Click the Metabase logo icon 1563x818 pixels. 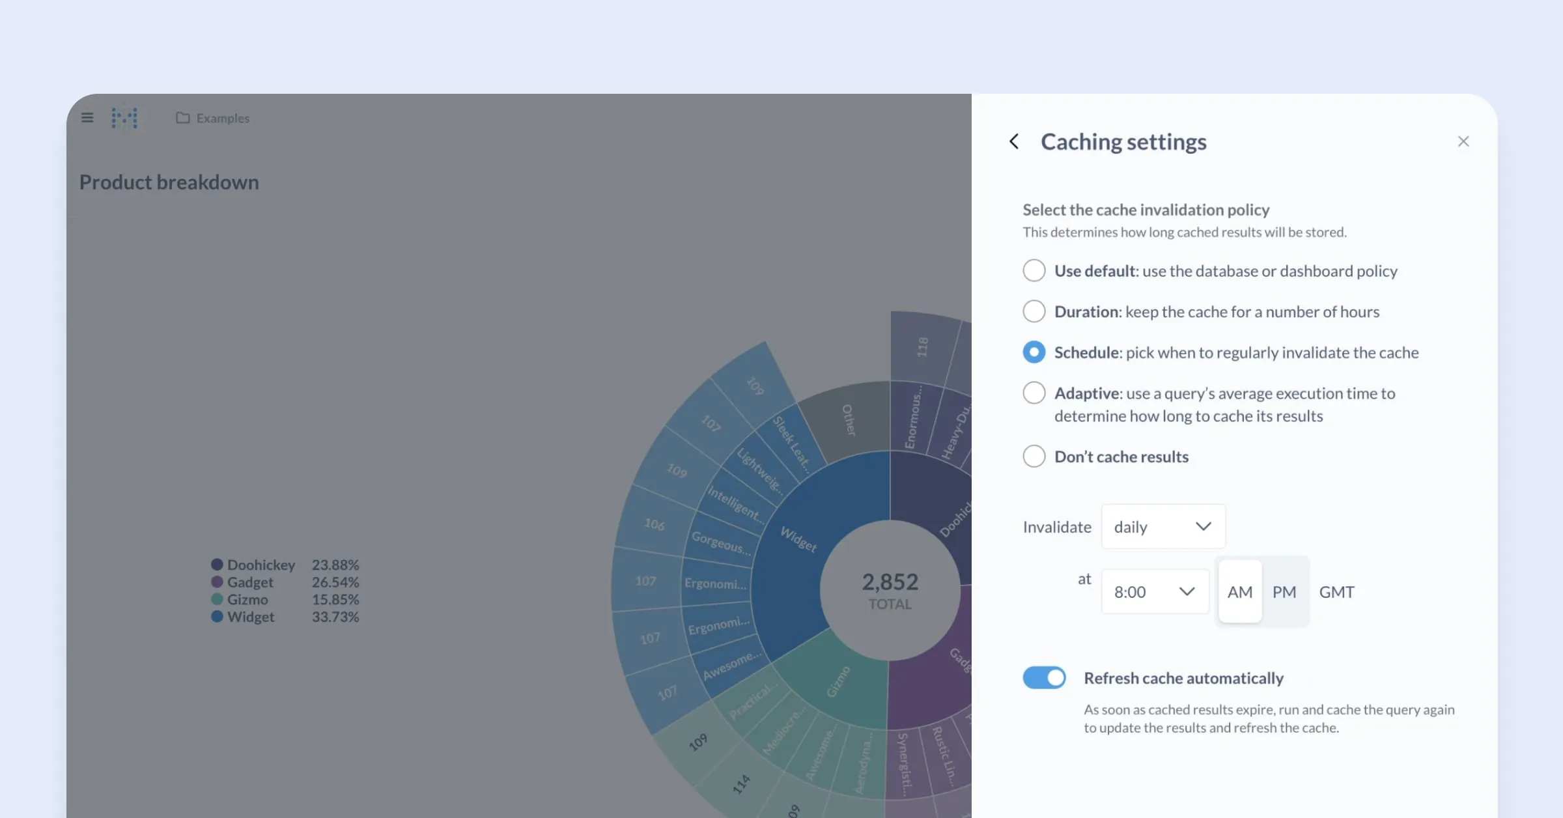[x=124, y=118]
